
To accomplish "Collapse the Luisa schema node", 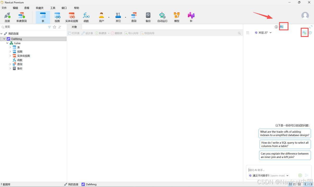I will tap(7, 43).
